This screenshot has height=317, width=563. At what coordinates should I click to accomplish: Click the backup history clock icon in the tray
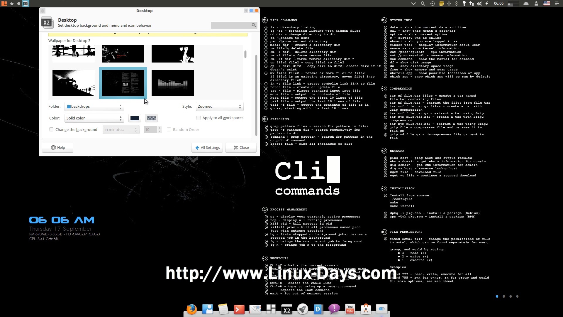click(432, 4)
